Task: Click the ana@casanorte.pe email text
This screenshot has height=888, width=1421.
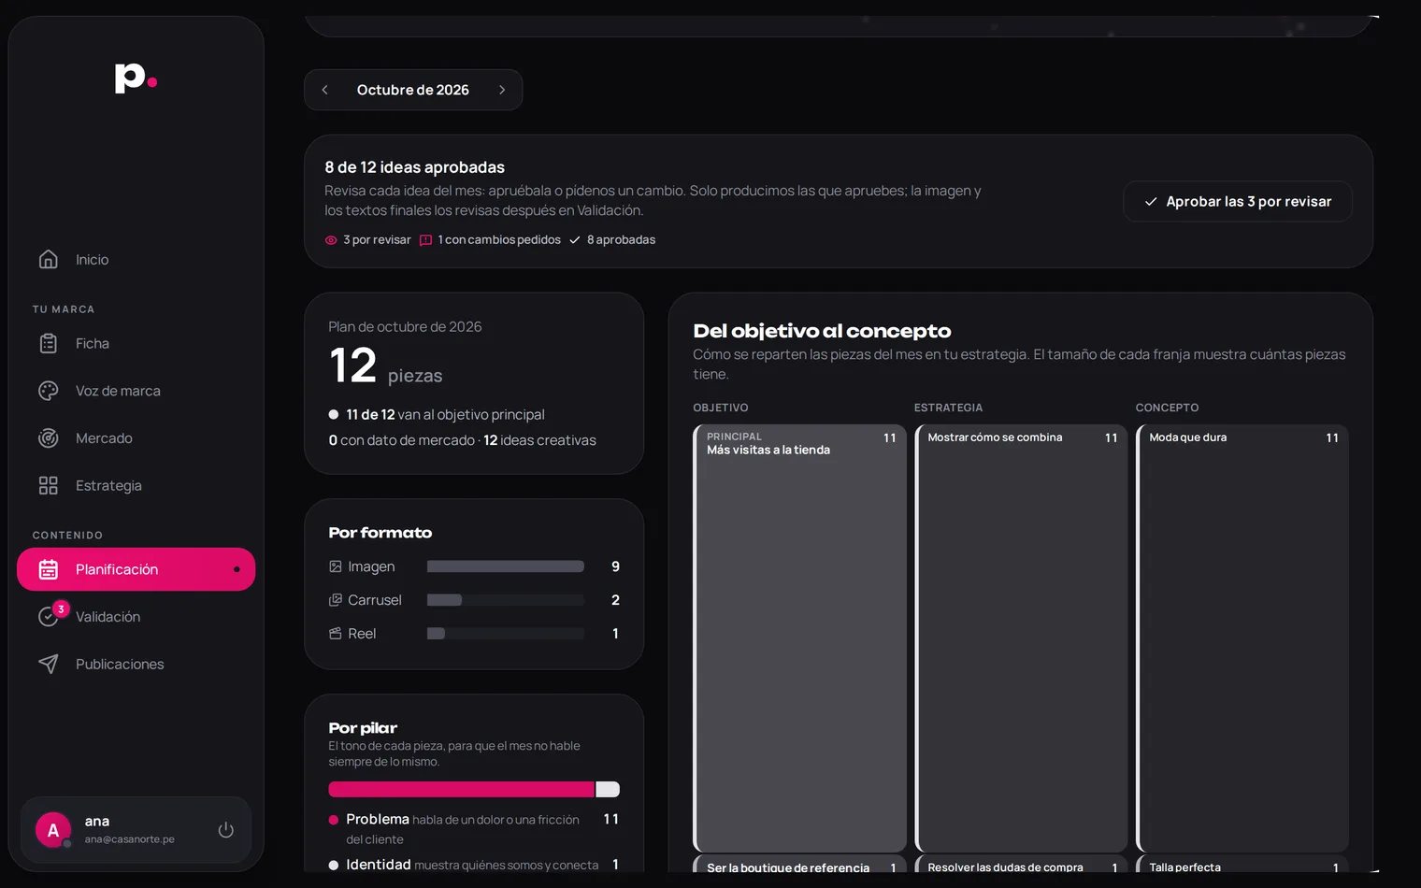Action: pyautogui.click(x=130, y=839)
